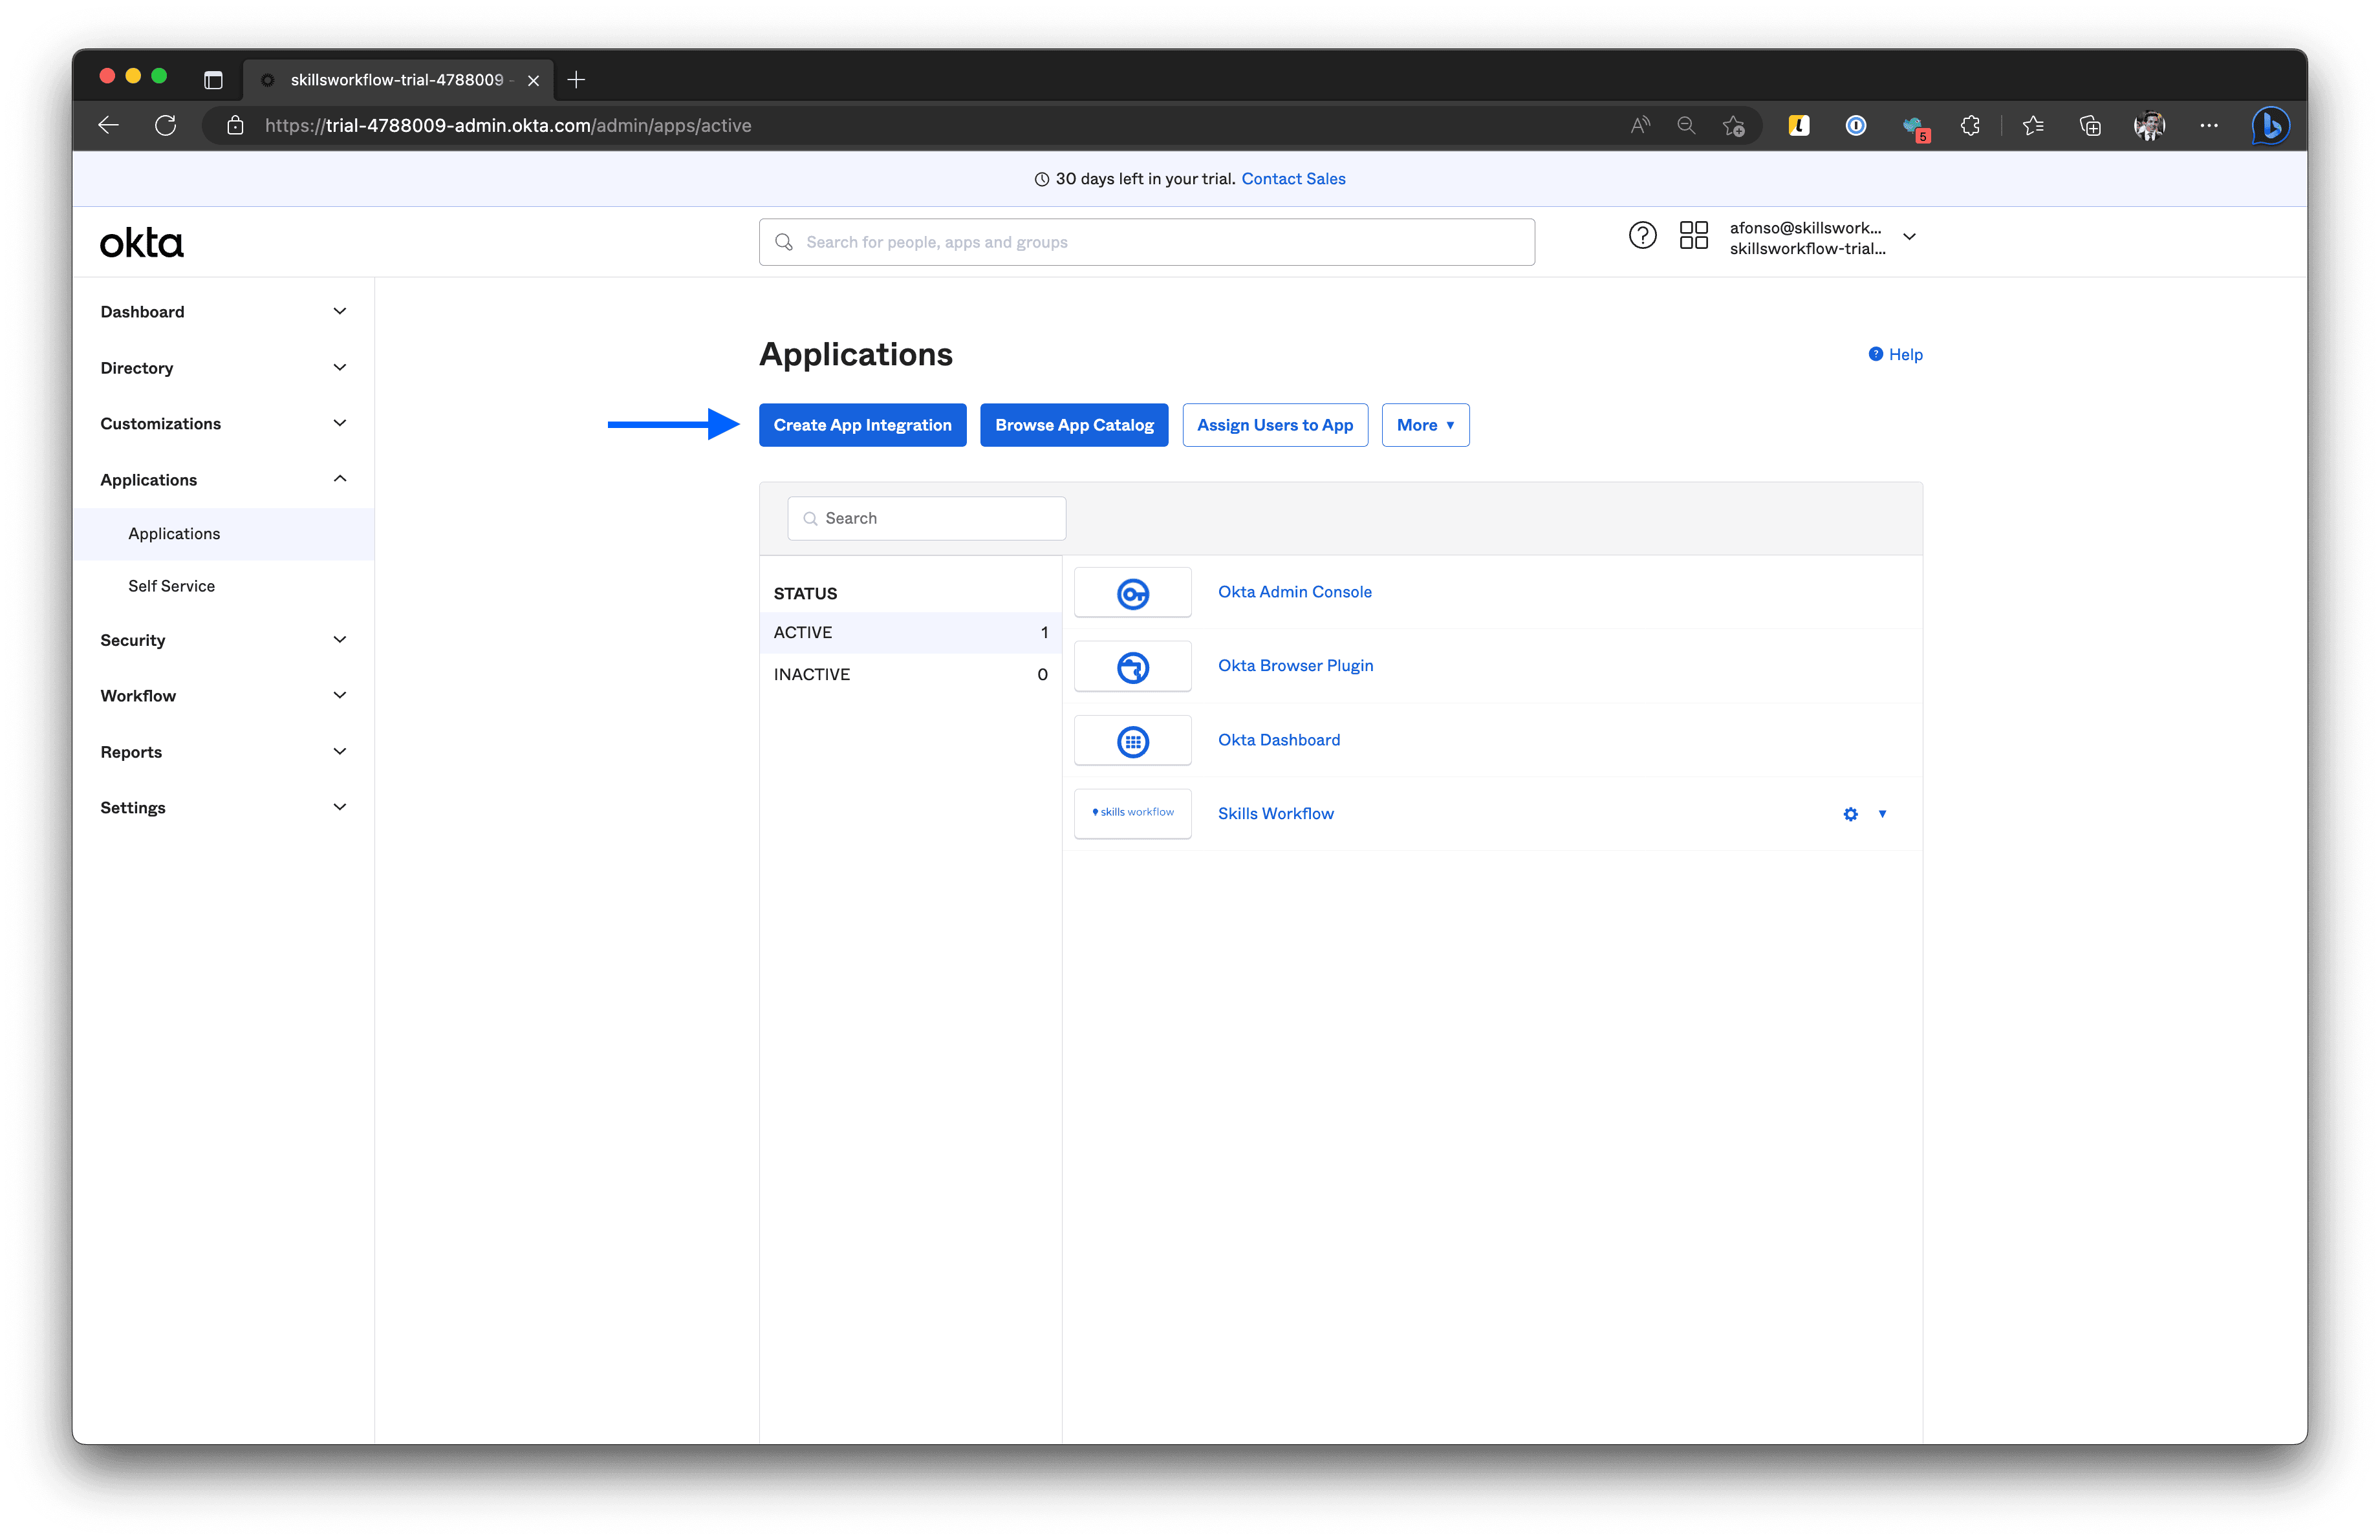Open Read Aloud icon in address bar
This screenshot has height=1540, width=2380.
point(1640,125)
